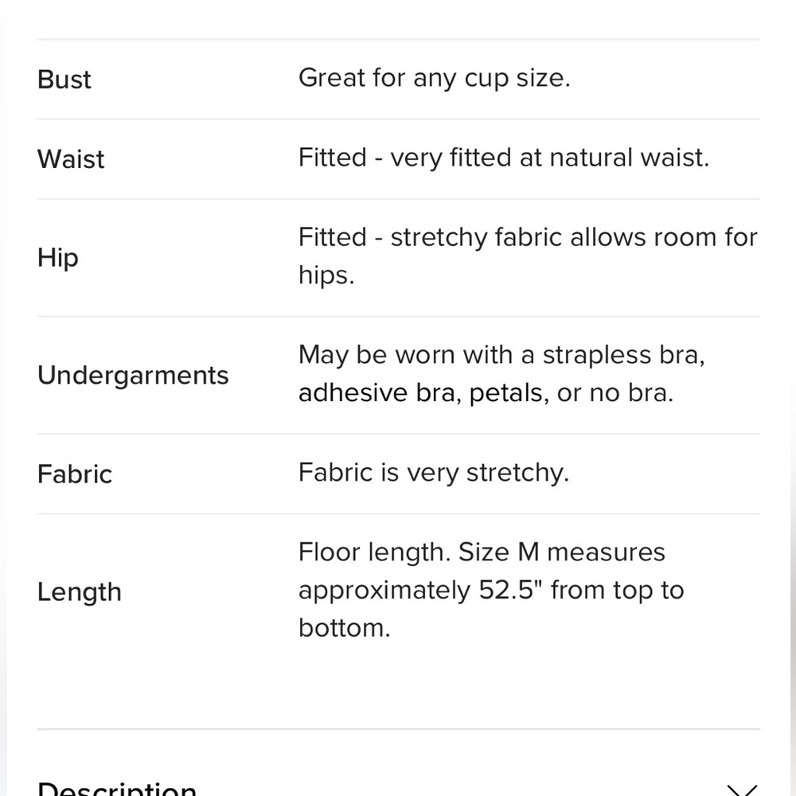
Task: Click the word 'hips.' in Hip description
Action: (x=326, y=275)
